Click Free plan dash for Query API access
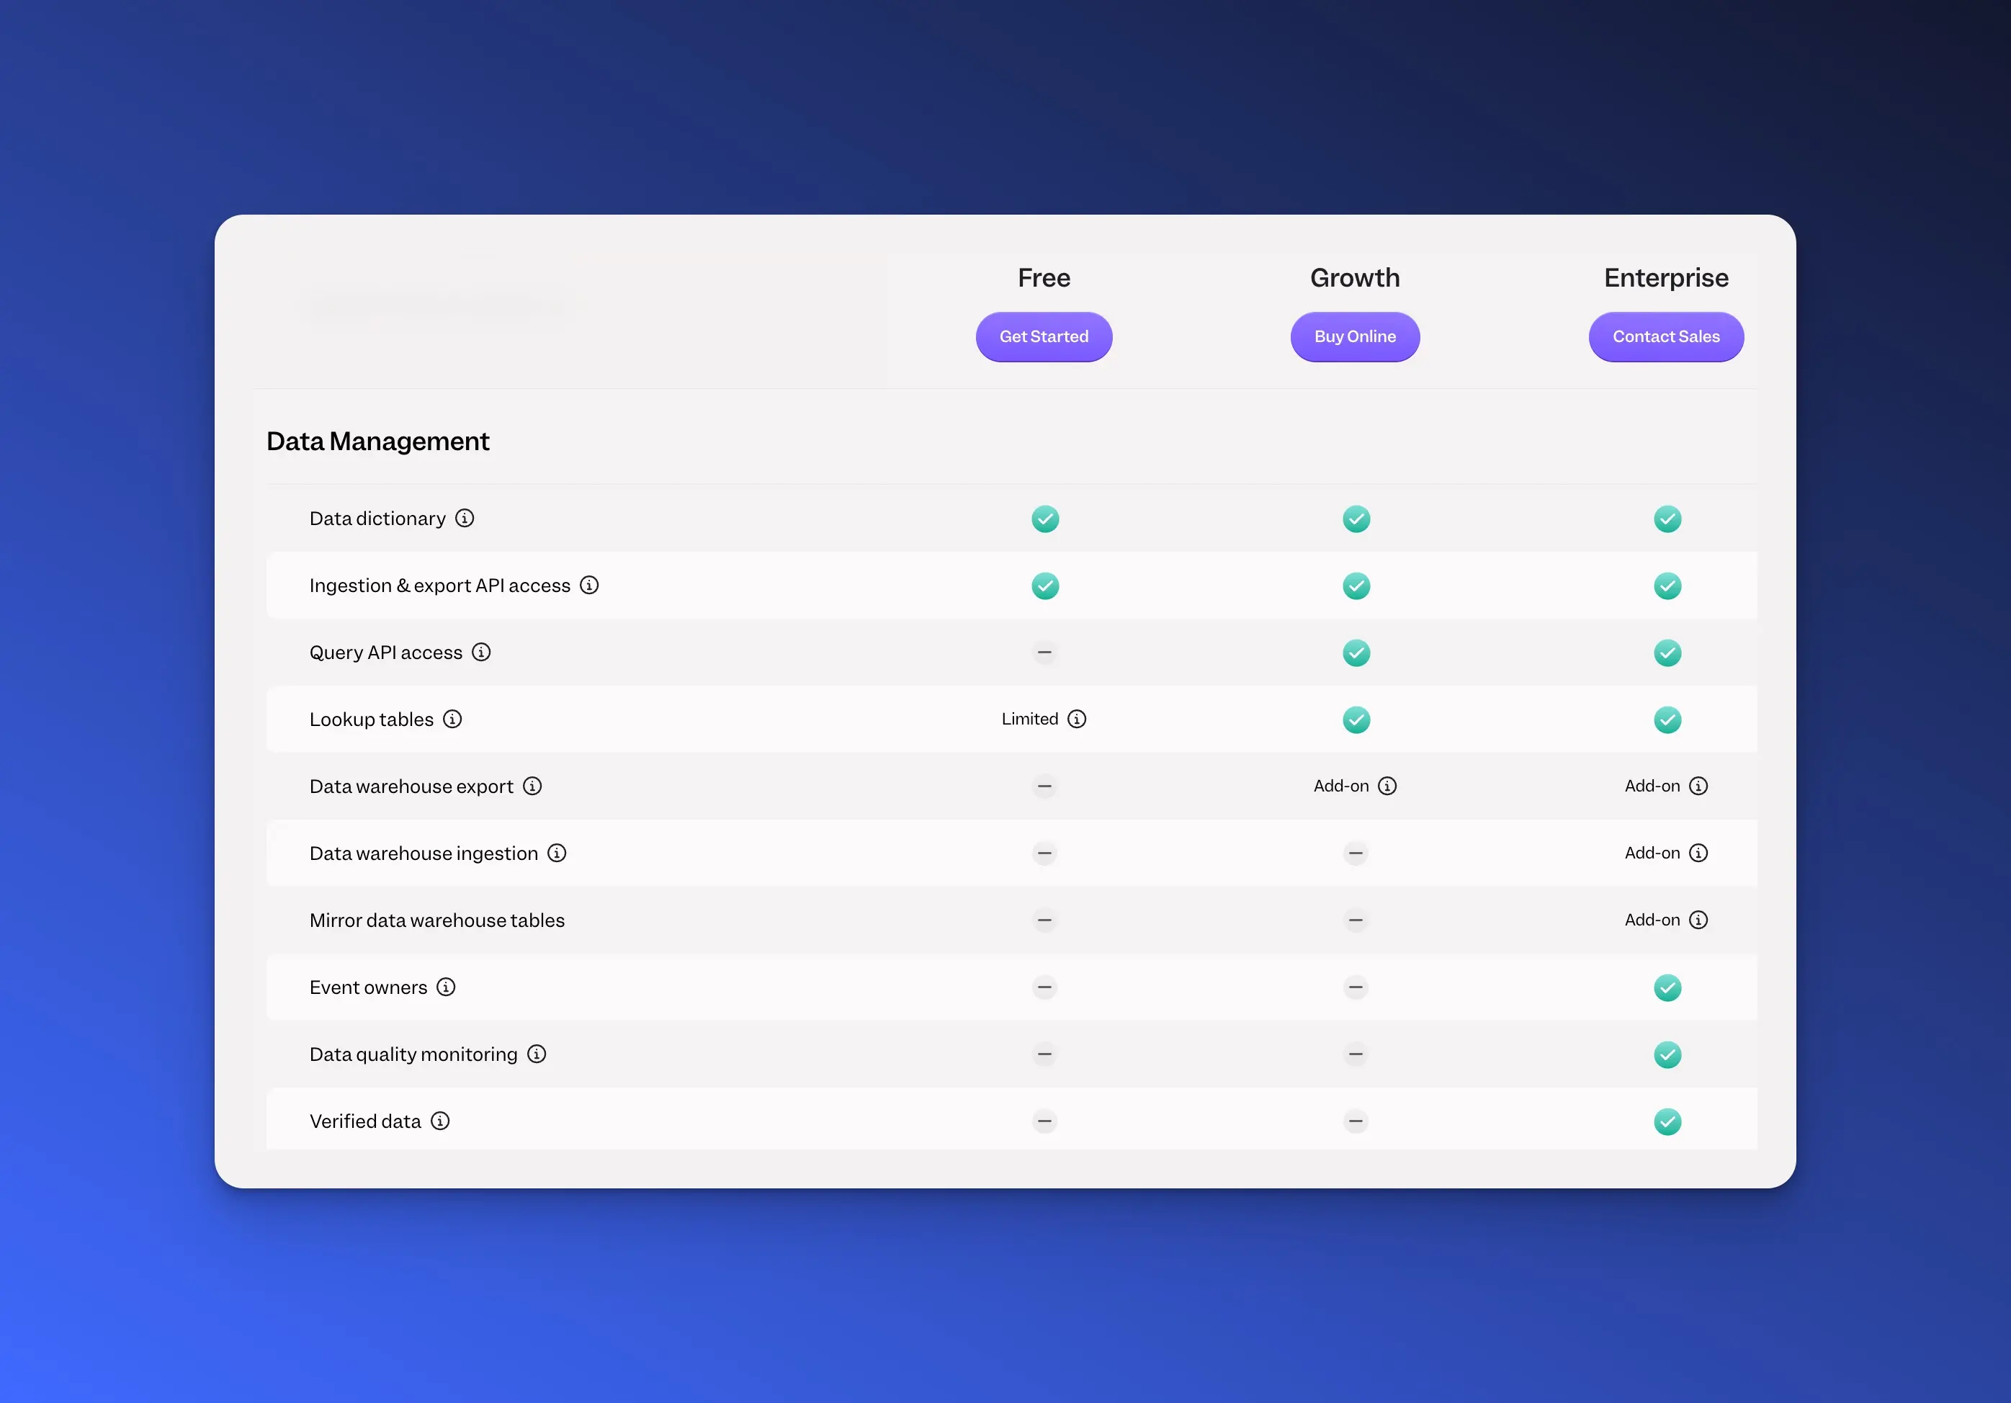Screen dimensions: 2011x1403 click(x=1044, y=653)
